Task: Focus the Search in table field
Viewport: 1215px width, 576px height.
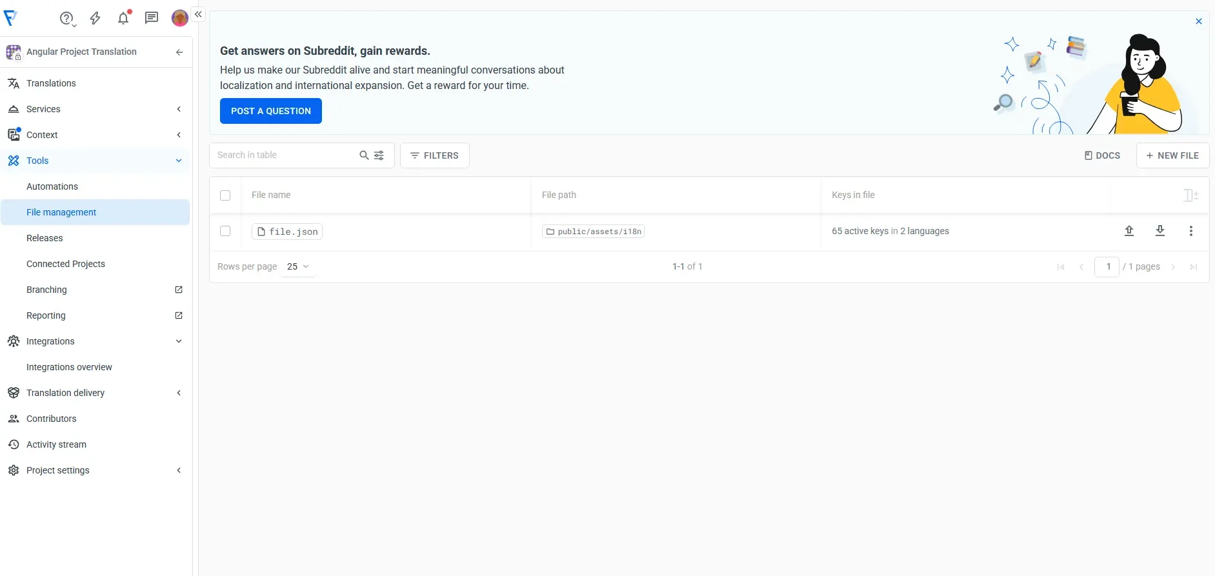Action: [x=284, y=155]
